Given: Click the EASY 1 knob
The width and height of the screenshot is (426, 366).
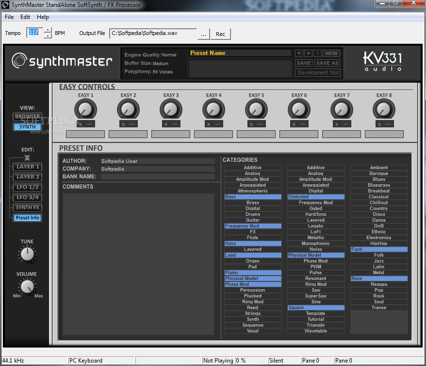Looking at the screenshot, I should (x=85, y=110).
